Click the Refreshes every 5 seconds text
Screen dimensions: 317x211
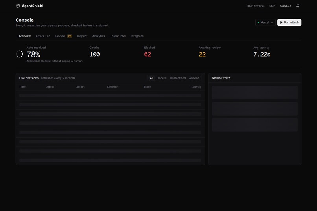click(58, 78)
